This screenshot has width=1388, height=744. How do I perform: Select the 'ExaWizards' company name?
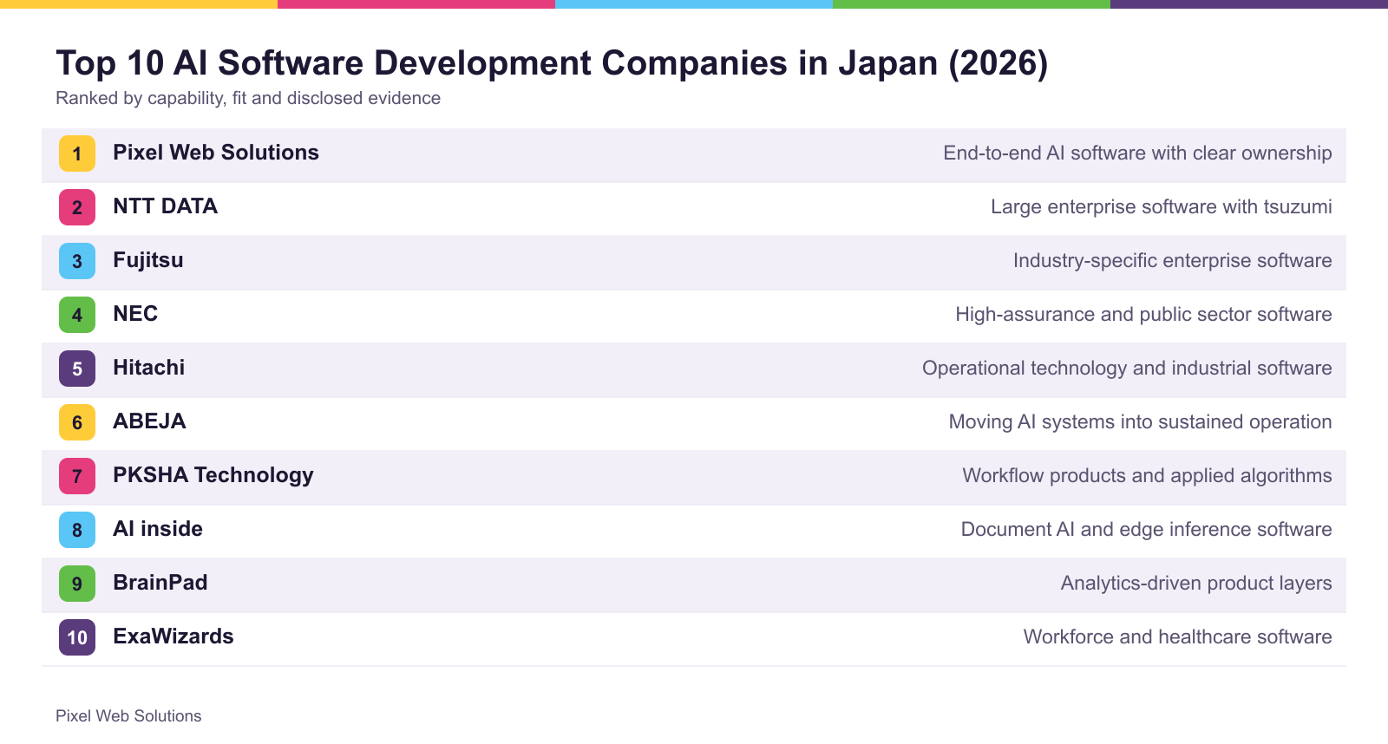(x=173, y=636)
